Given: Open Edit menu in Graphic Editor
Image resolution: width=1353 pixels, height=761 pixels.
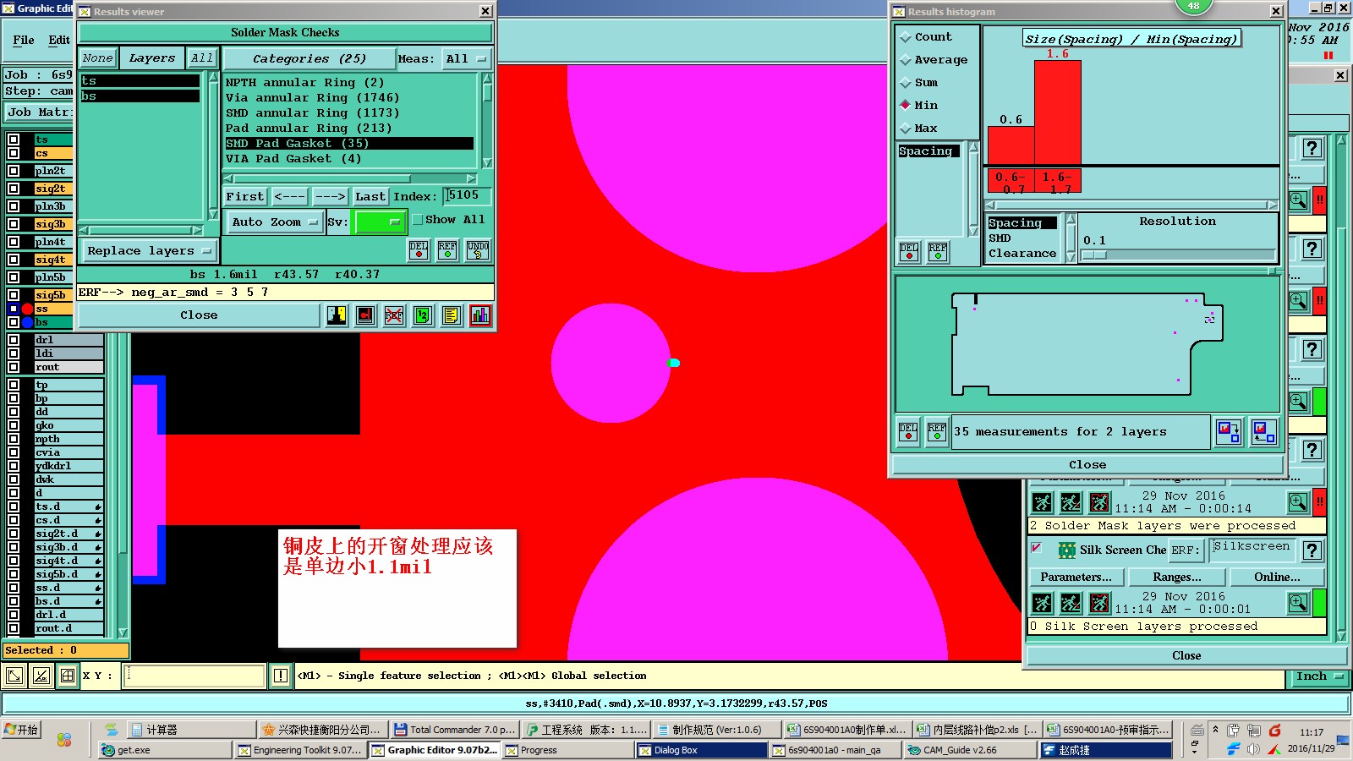Looking at the screenshot, I should [x=59, y=40].
